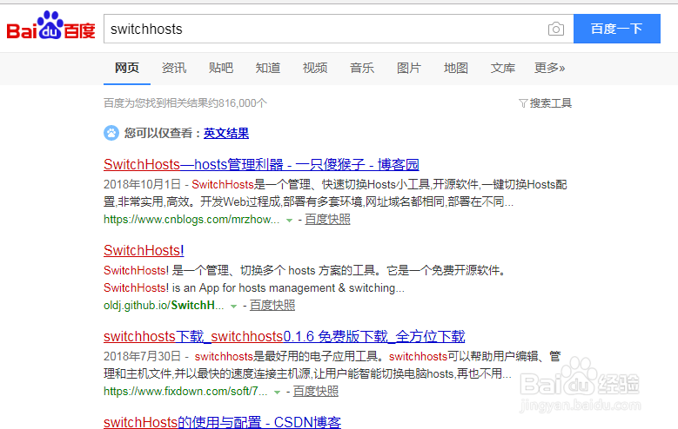The height and width of the screenshot is (429, 678).
Task: Open image search via camera icon
Action: [x=555, y=29]
